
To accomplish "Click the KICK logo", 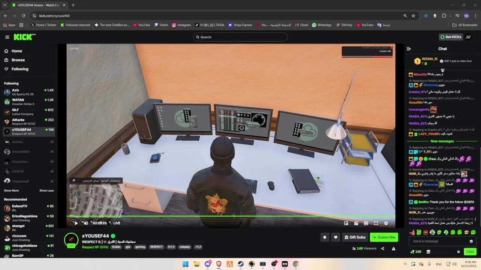I will tap(24, 37).
